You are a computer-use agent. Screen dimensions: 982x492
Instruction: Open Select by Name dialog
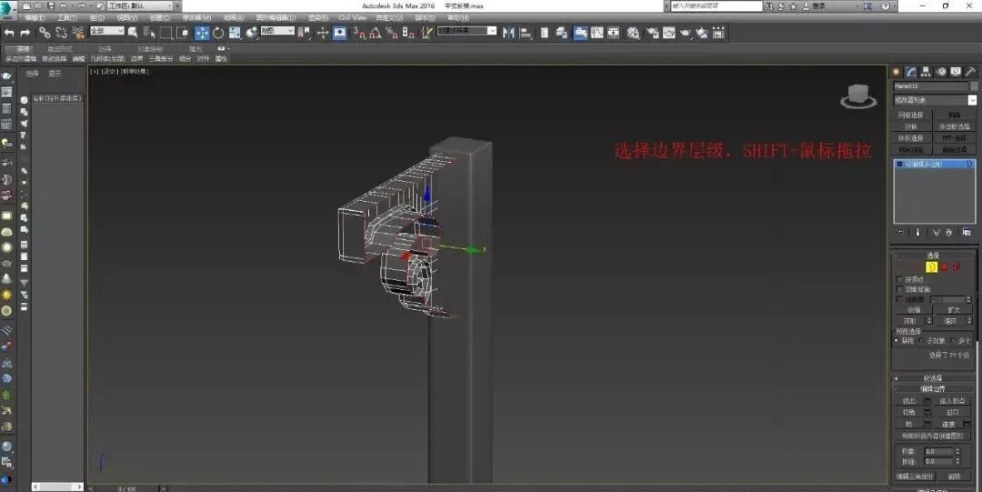point(149,33)
